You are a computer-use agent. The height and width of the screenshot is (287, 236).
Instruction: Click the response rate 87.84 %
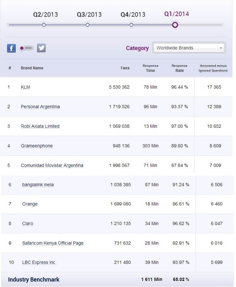179,165
